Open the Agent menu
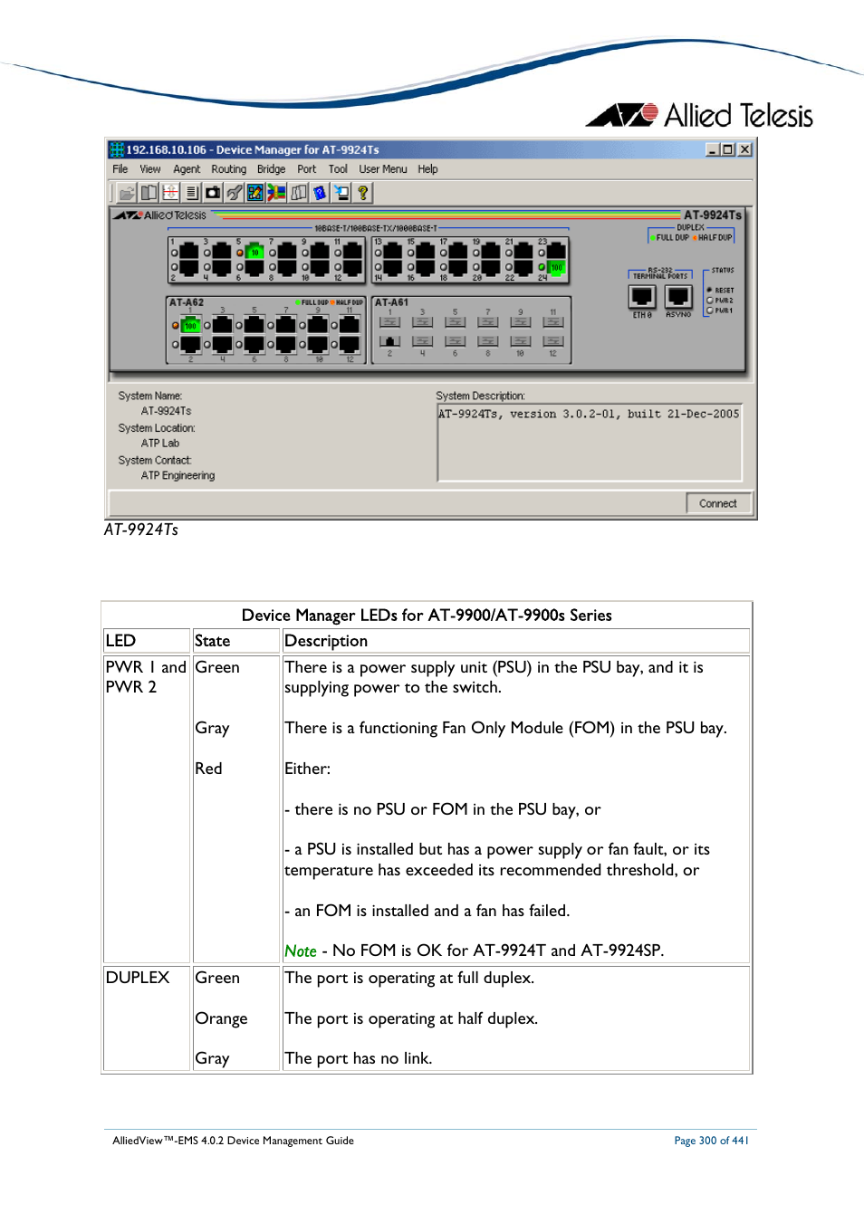The image size is (864, 1223). pyautogui.click(x=187, y=169)
